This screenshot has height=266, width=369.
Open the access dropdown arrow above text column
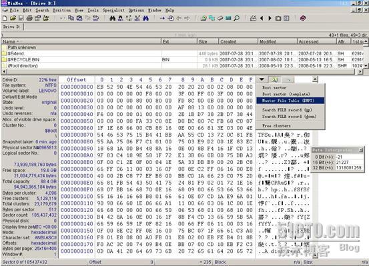pos(262,79)
